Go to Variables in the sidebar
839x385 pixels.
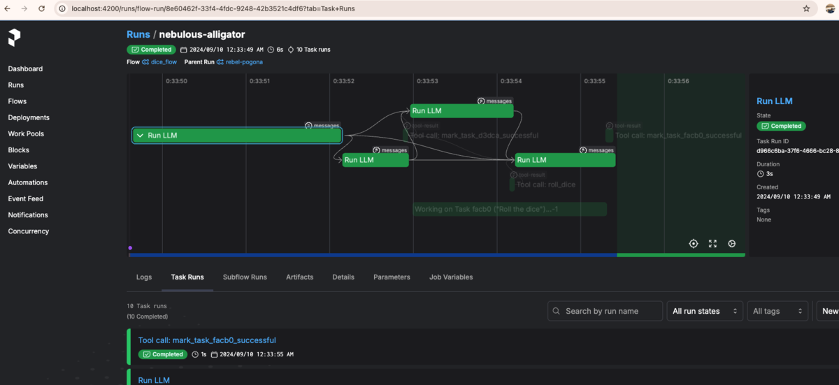[x=23, y=166]
